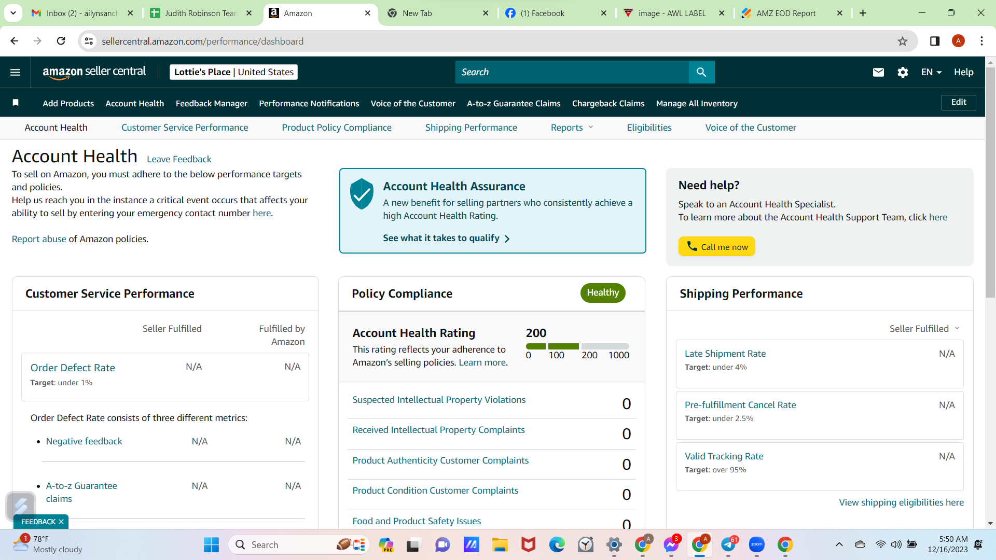Reload the page in Chrome

click(x=61, y=41)
